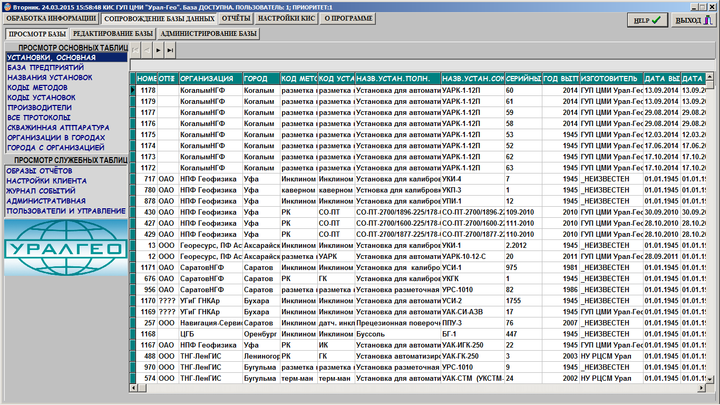
Task: Click the row indicator arrow for row 1178
Action: [133, 90]
